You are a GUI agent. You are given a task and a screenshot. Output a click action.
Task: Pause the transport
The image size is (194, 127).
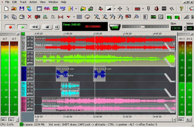coord(56,27)
